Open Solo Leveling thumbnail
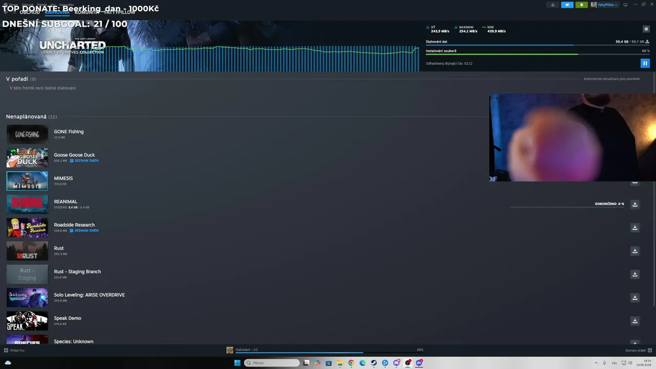This screenshot has width=656, height=369. tap(27, 298)
